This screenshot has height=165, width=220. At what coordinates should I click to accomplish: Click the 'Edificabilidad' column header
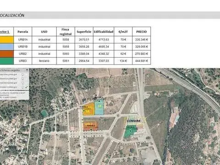coord(104,32)
